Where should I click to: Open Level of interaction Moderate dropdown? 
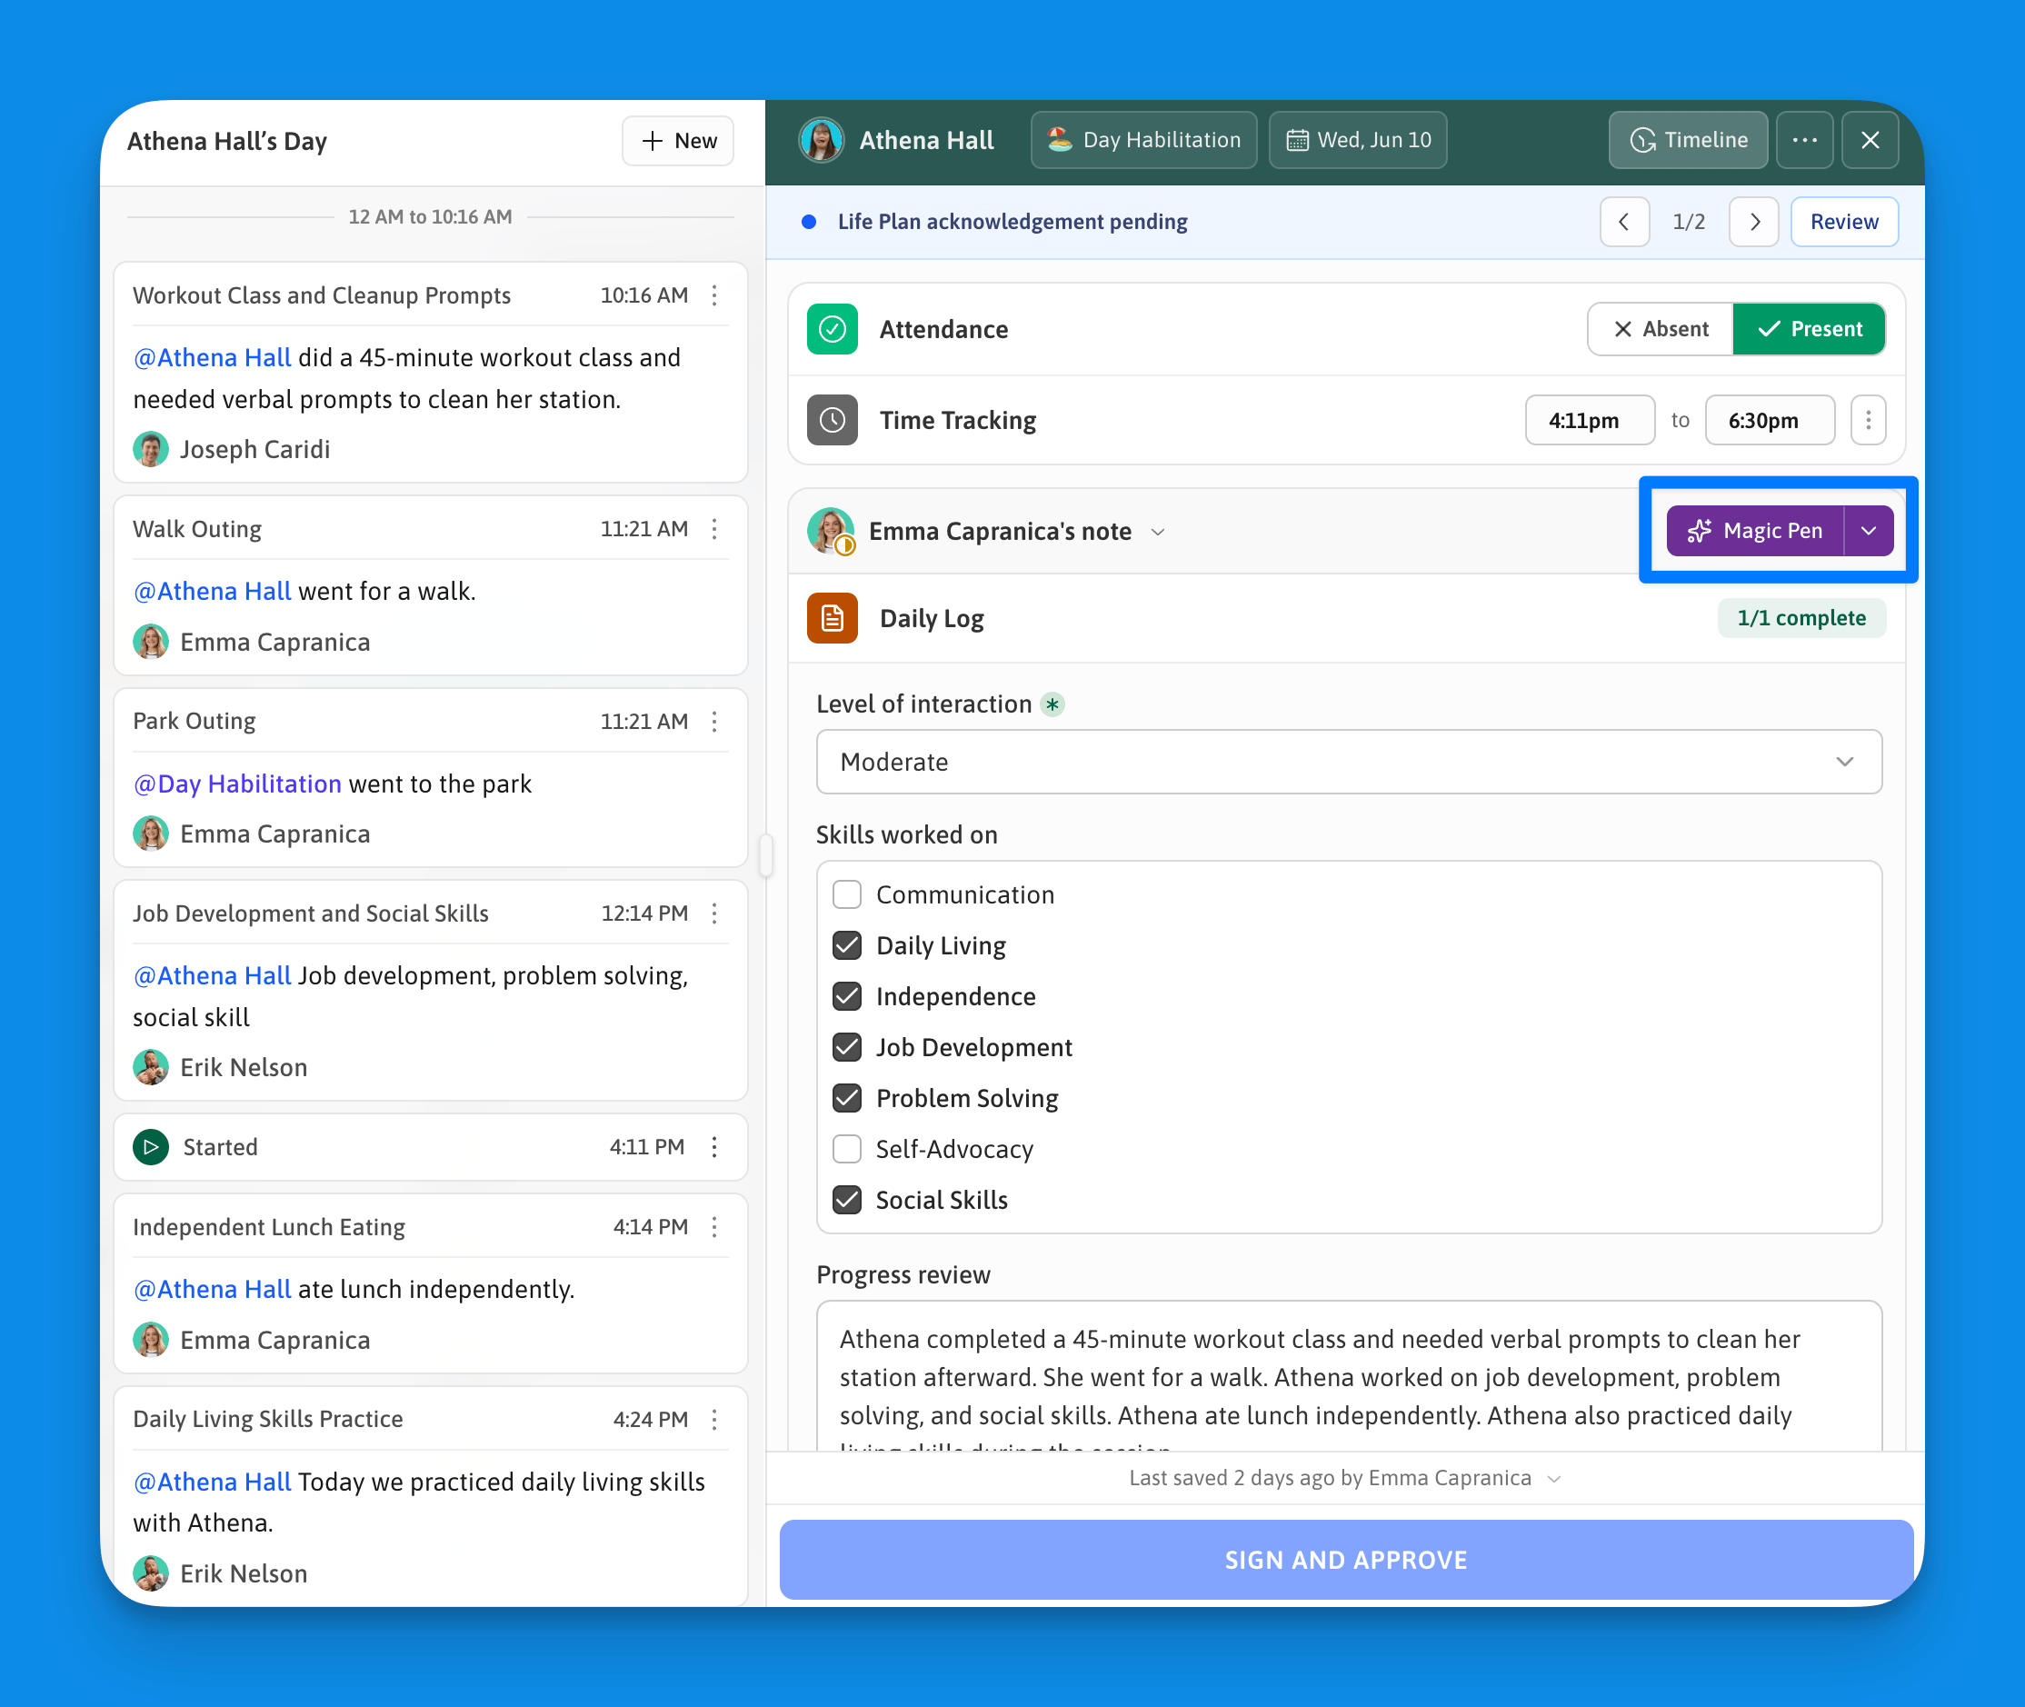tap(1349, 762)
